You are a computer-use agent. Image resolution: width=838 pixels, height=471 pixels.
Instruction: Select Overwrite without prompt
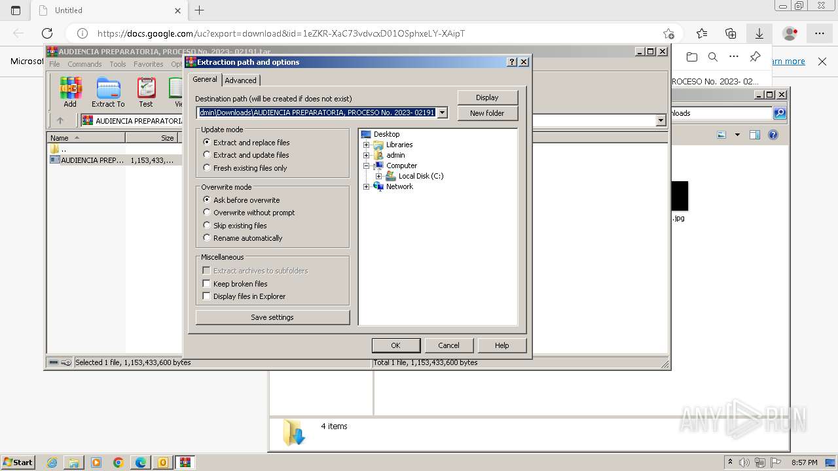click(x=249, y=213)
